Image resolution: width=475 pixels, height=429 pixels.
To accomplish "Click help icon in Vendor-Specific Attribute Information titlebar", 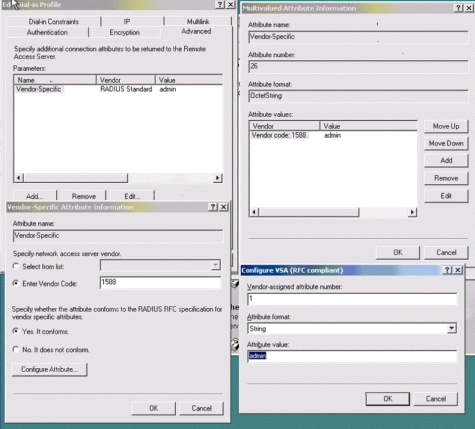I will [x=213, y=207].
